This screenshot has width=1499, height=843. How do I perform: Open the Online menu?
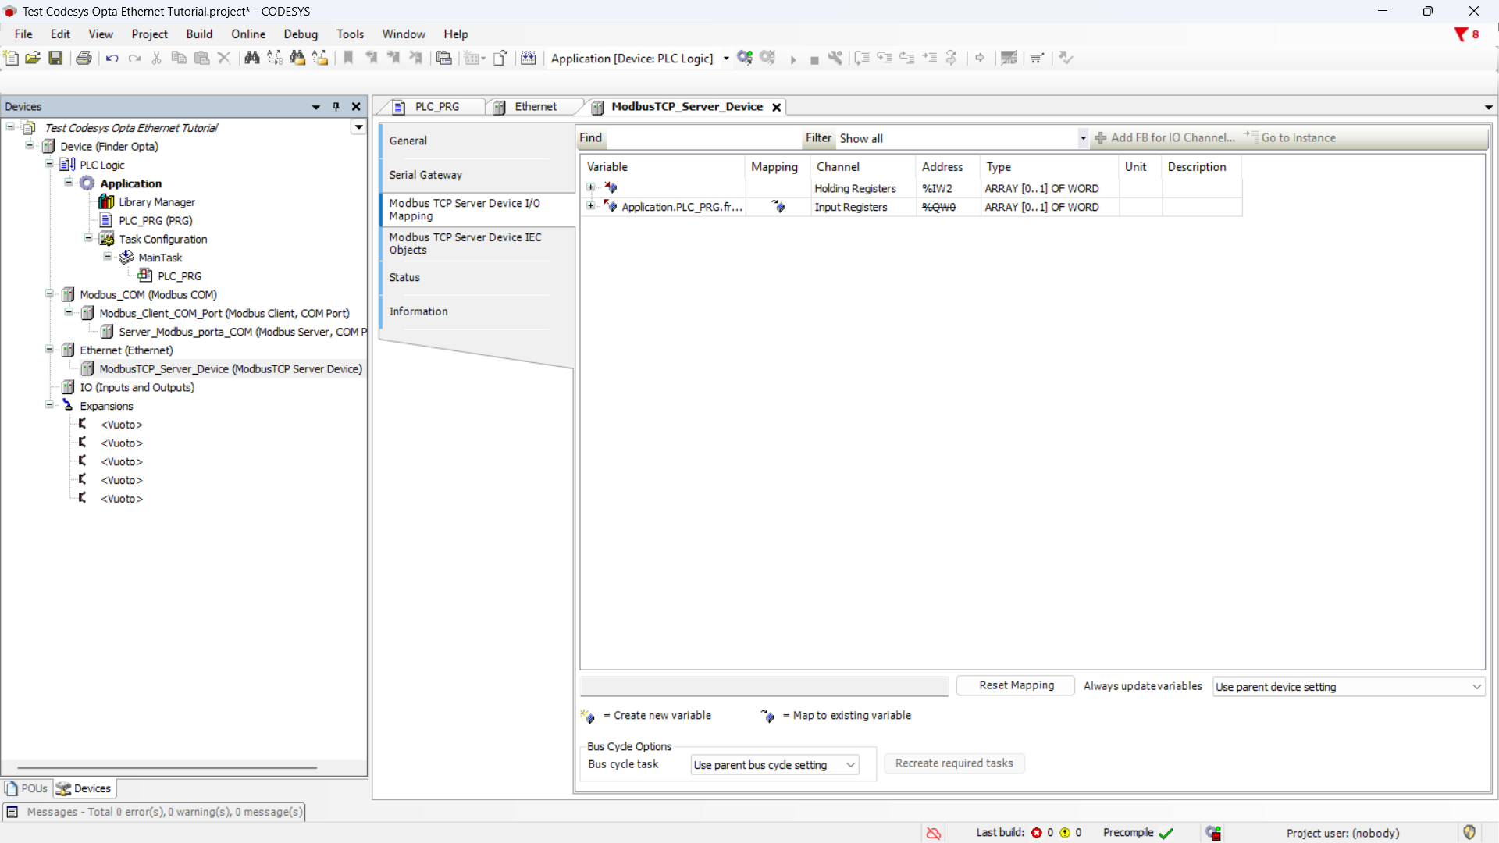click(247, 34)
